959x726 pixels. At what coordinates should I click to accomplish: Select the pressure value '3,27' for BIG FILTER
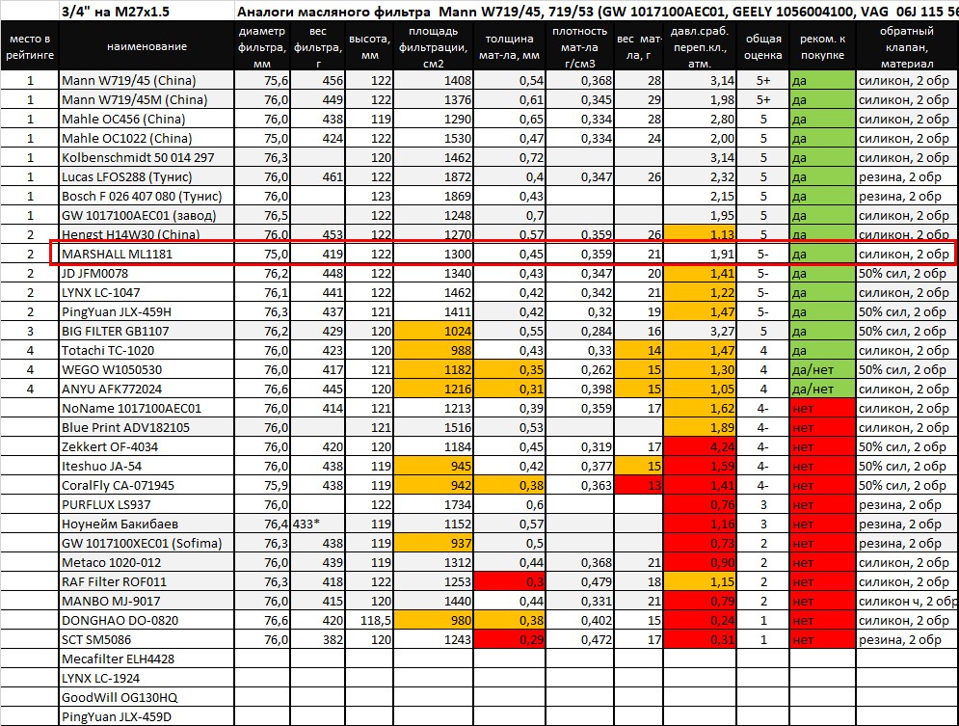coord(701,331)
